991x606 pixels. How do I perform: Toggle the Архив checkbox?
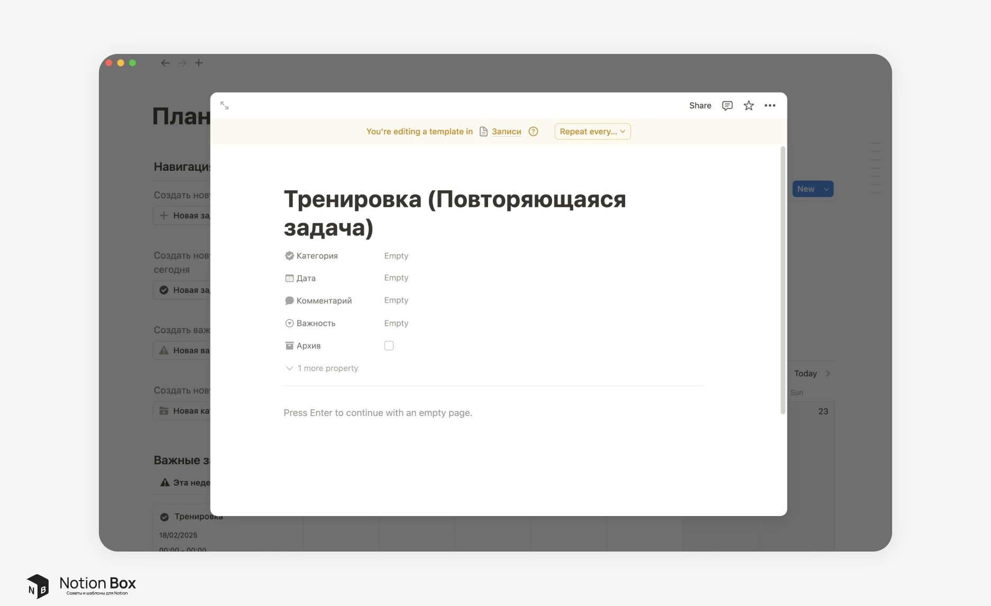tap(389, 346)
